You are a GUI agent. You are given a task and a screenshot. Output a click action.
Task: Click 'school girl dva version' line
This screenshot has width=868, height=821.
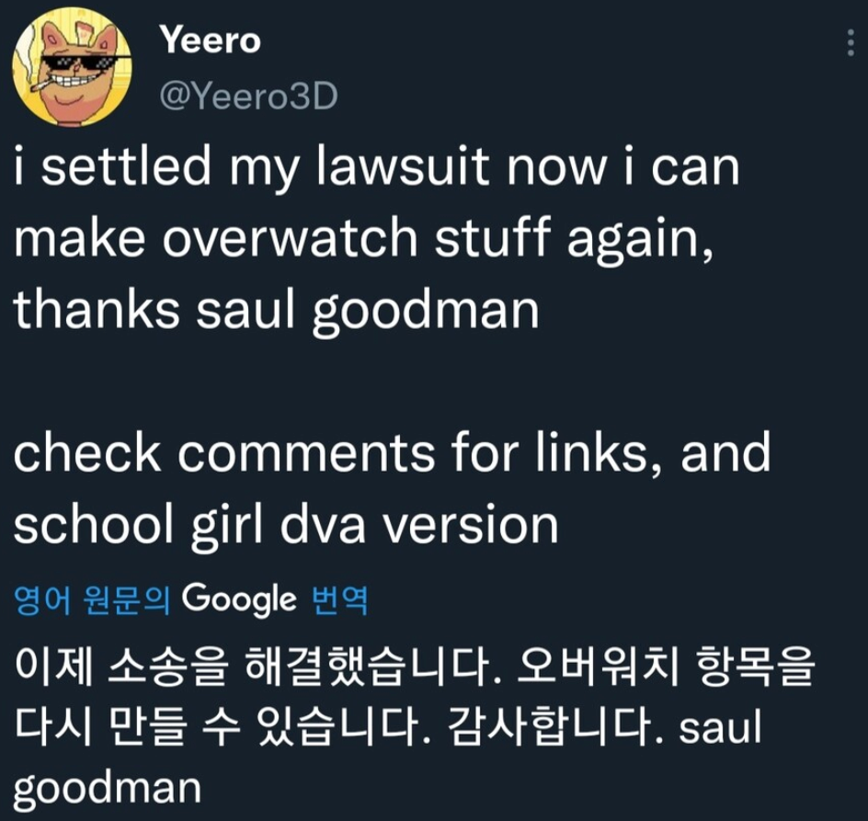[x=286, y=526]
